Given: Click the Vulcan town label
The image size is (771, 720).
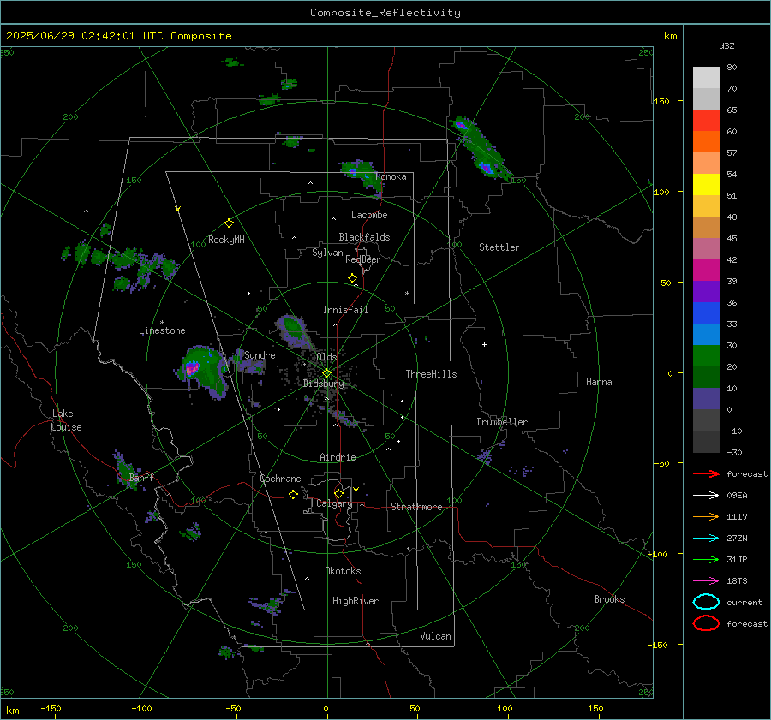Looking at the screenshot, I should pos(435,636).
